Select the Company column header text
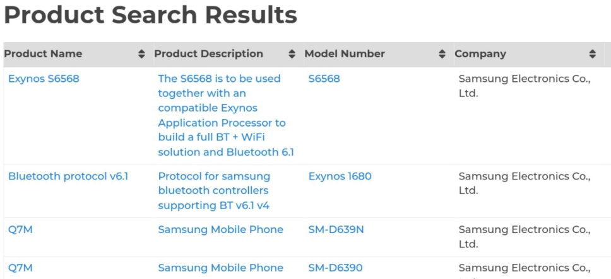The width and height of the screenshot is (611, 279). pos(480,54)
